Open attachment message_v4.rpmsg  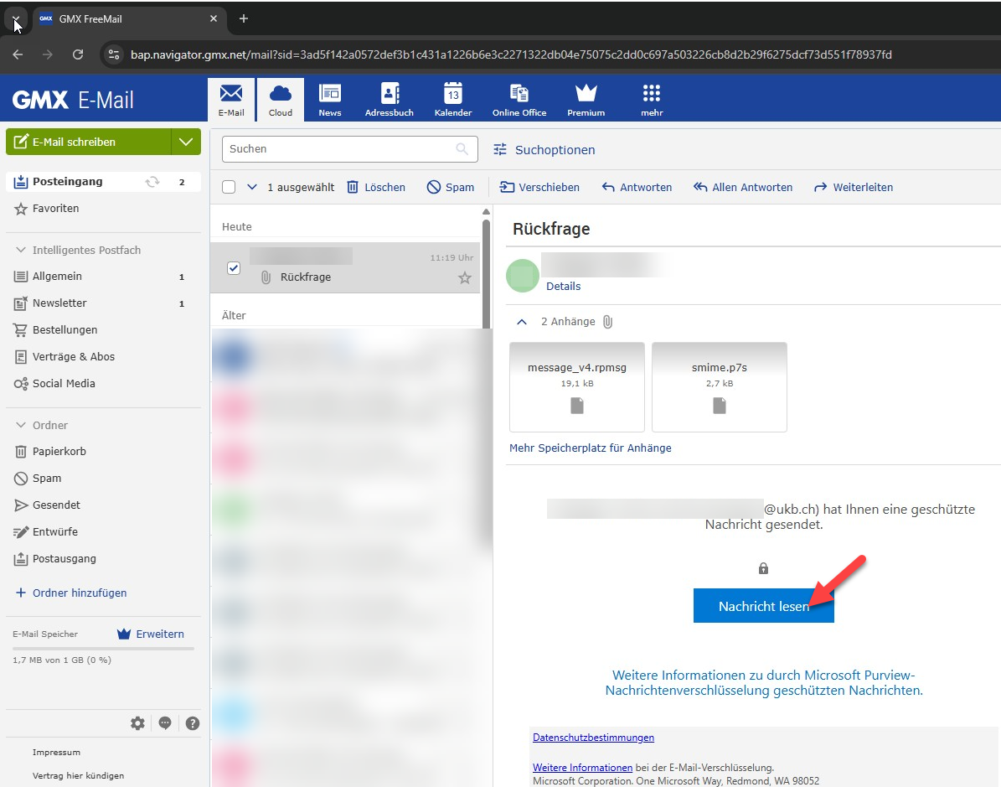577,387
